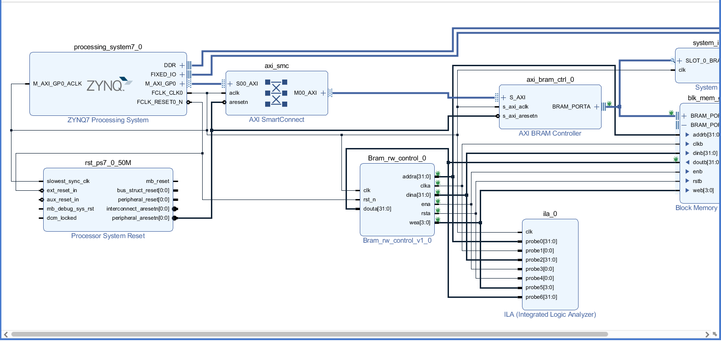Click the FCLK_RESET0_N port label
This screenshot has width=721, height=342.
click(159, 102)
